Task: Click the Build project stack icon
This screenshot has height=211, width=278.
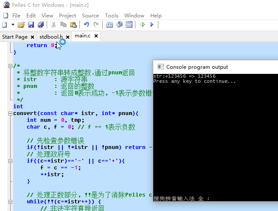Action: (x=119, y=25)
